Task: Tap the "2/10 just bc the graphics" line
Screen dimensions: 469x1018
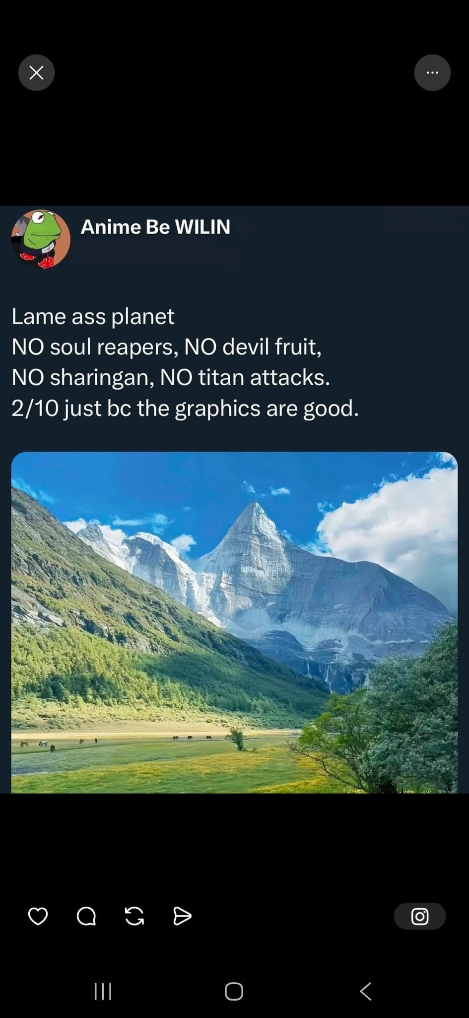Action: [x=185, y=408]
